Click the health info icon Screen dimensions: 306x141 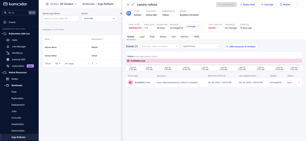(x=139, y=25)
